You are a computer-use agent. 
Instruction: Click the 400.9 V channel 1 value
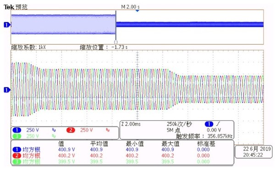click(x=66, y=150)
